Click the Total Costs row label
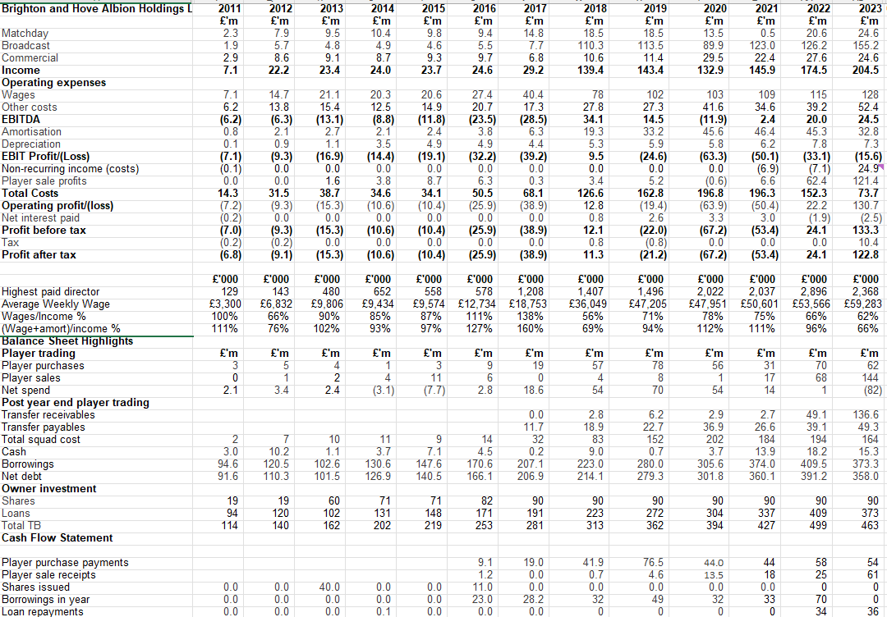The width and height of the screenshot is (887, 617). (30, 194)
